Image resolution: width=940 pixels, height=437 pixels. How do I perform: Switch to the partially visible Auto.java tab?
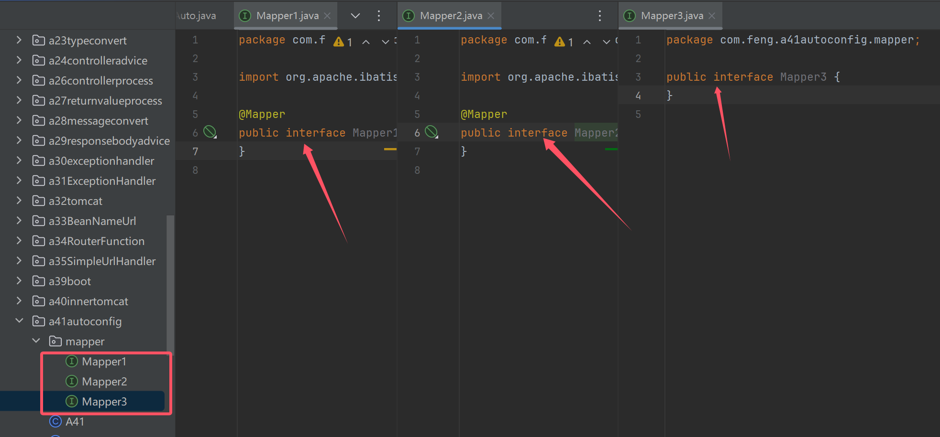(x=196, y=16)
